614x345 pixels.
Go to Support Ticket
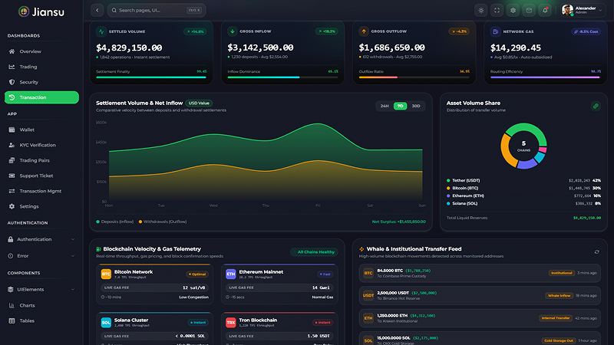point(41,176)
